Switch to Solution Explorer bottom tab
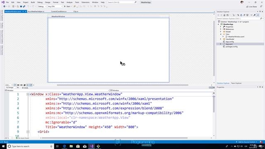This screenshot has height=149, width=265. [223, 83]
